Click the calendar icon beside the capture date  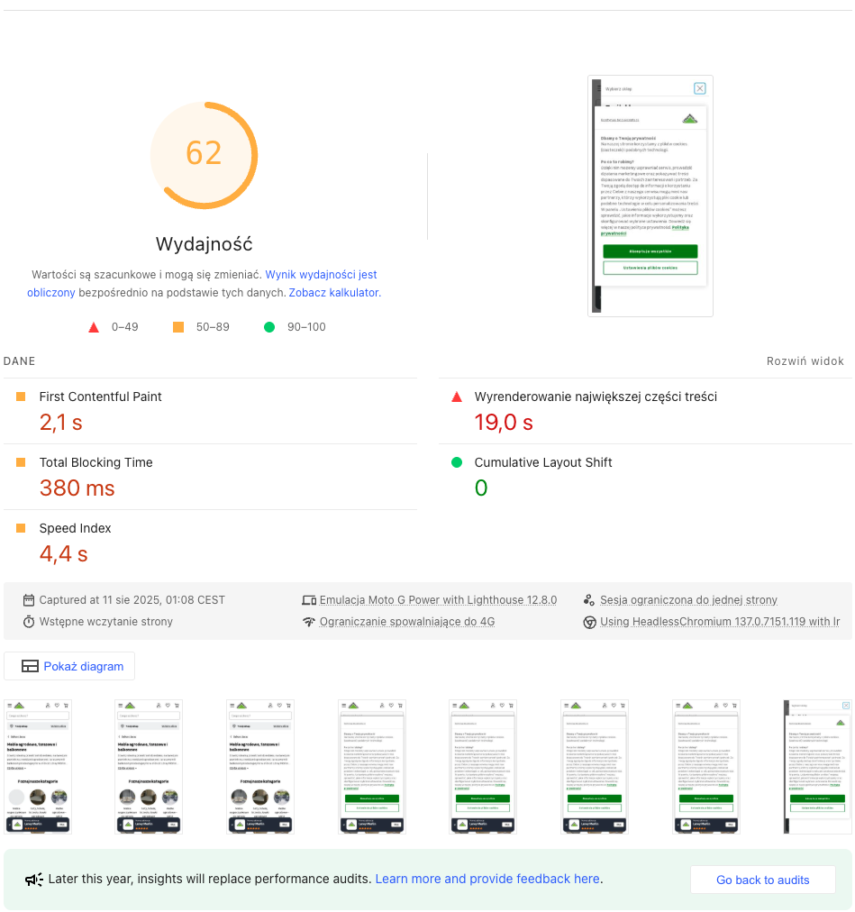(x=29, y=599)
